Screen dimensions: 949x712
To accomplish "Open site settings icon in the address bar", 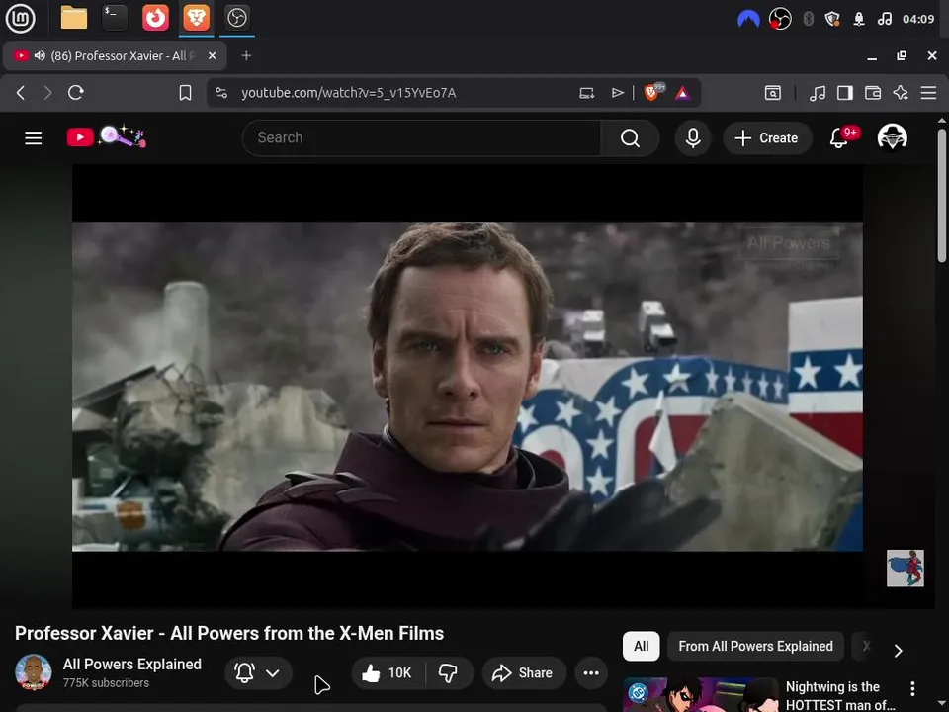I will point(221,93).
